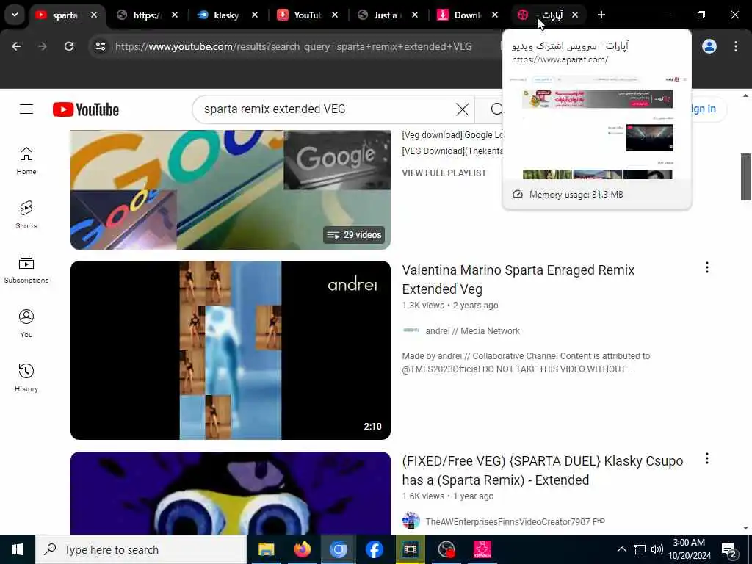Reload the current page
This screenshot has height=564, width=752.
69,46
